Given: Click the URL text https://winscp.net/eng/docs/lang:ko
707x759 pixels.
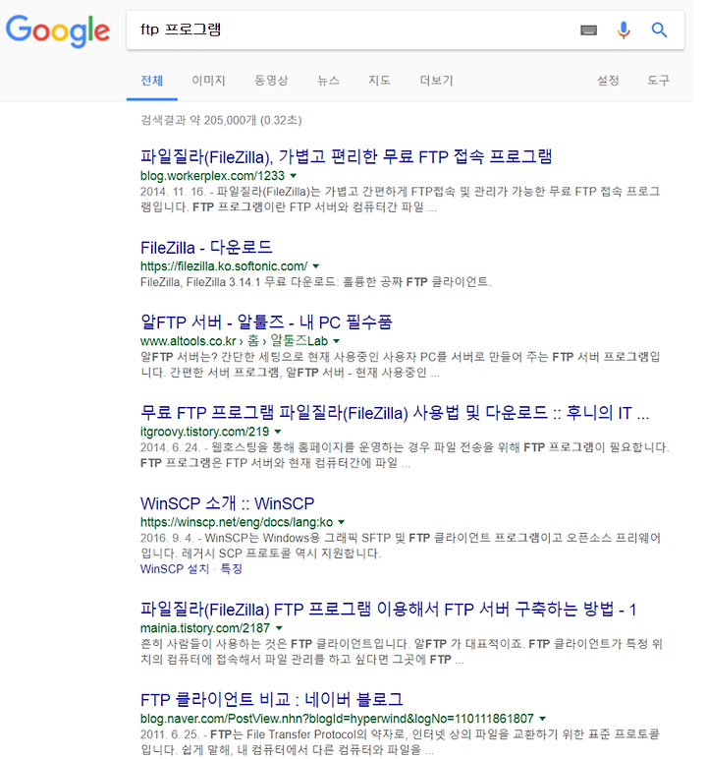Looking at the screenshot, I should (x=237, y=522).
